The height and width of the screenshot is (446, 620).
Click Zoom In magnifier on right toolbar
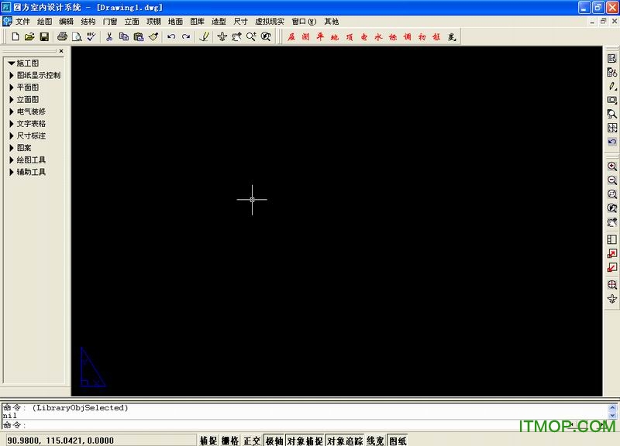[612, 166]
